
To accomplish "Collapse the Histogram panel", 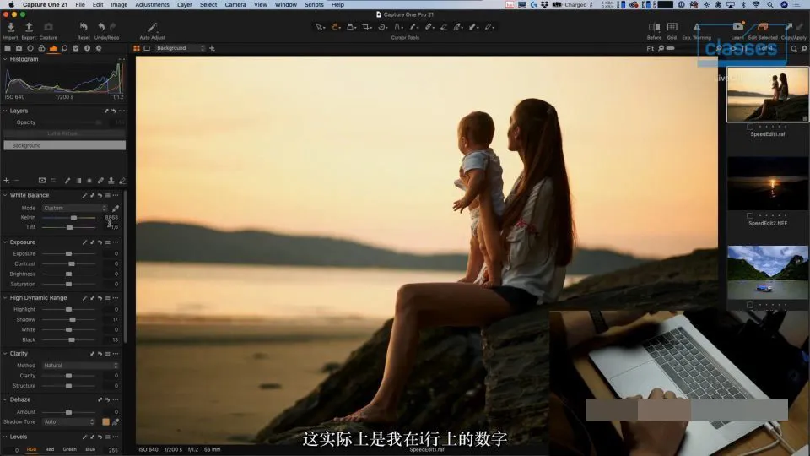I will [x=5, y=59].
